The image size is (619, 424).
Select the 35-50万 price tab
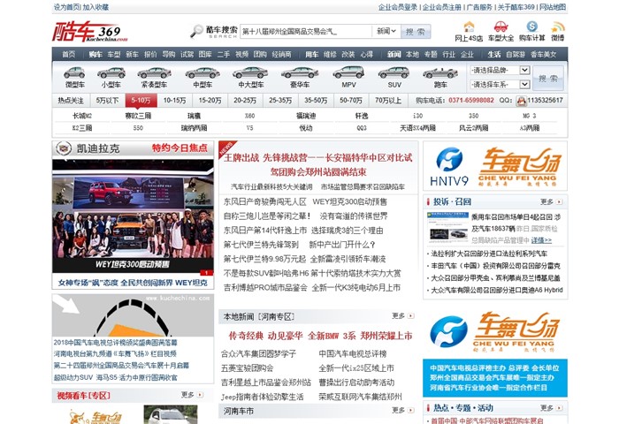[x=316, y=101]
